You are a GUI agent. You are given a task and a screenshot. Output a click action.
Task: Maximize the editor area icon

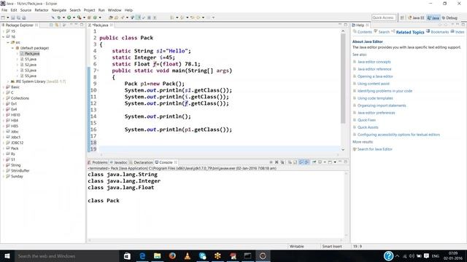346,25
